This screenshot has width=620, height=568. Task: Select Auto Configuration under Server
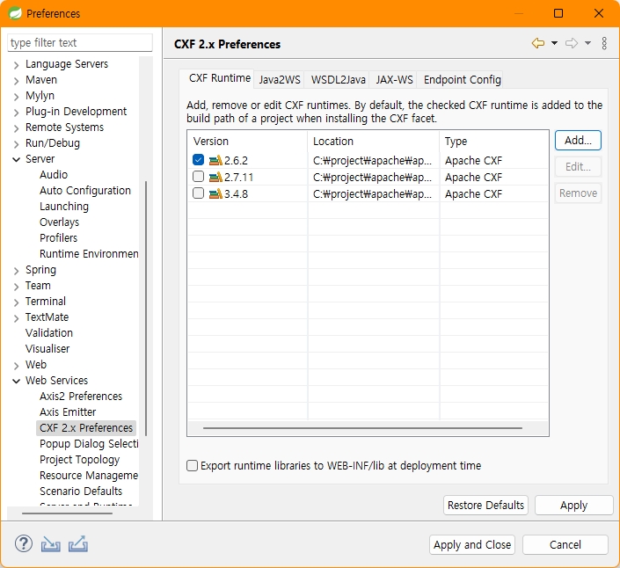pyautogui.click(x=85, y=191)
